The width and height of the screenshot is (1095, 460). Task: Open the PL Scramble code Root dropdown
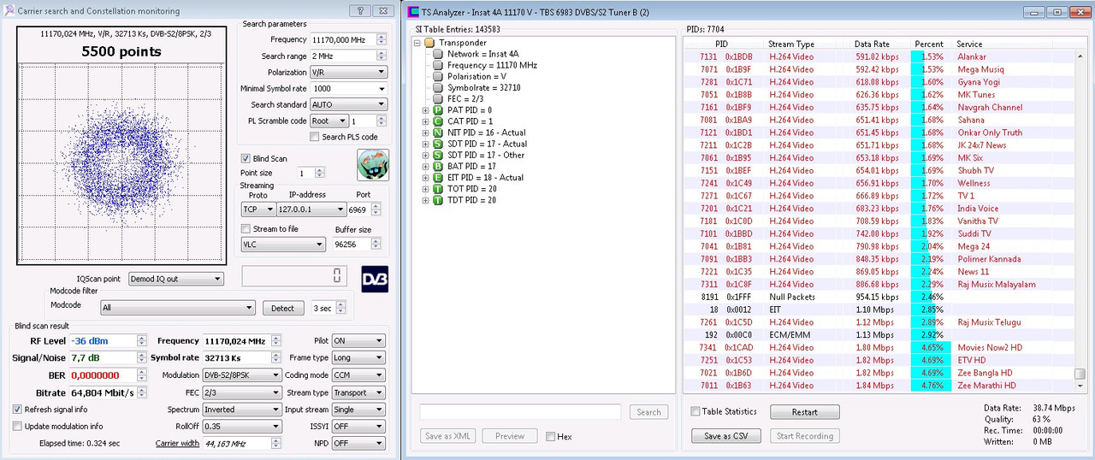[329, 121]
